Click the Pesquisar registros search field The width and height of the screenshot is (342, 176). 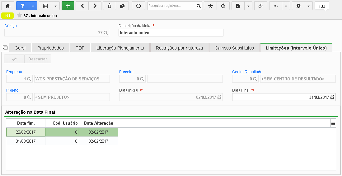tap(172, 6)
